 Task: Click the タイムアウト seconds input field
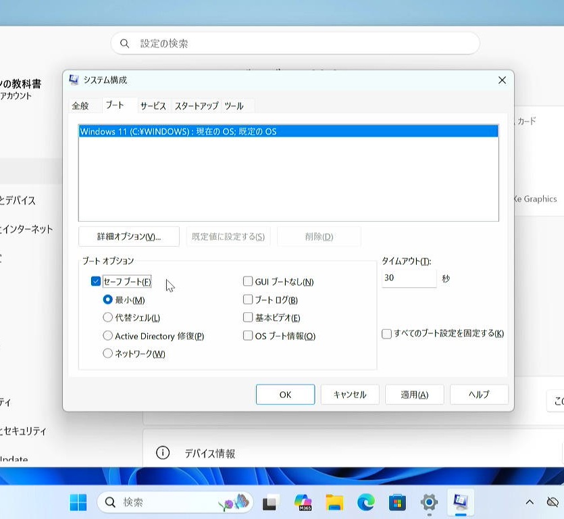409,278
